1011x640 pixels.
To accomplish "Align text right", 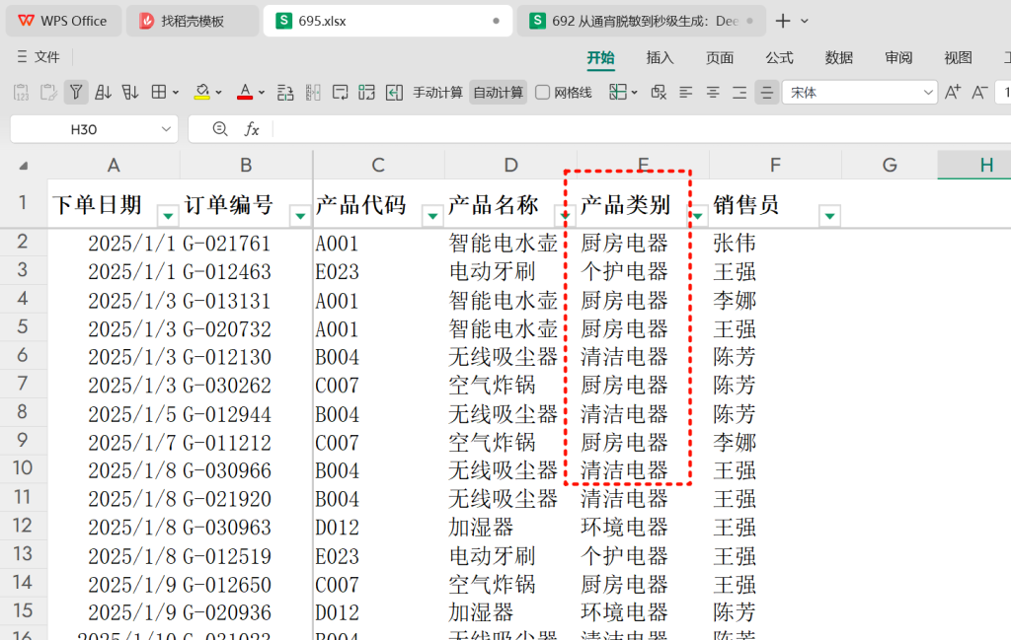I will [739, 93].
